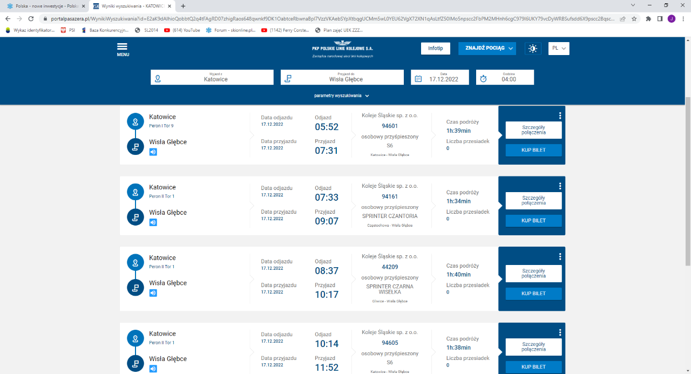The height and width of the screenshot is (374, 691).
Task: Open a new browser tab
Action: pos(183,6)
